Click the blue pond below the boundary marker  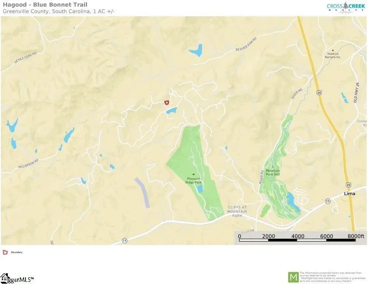tap(171, 111)
